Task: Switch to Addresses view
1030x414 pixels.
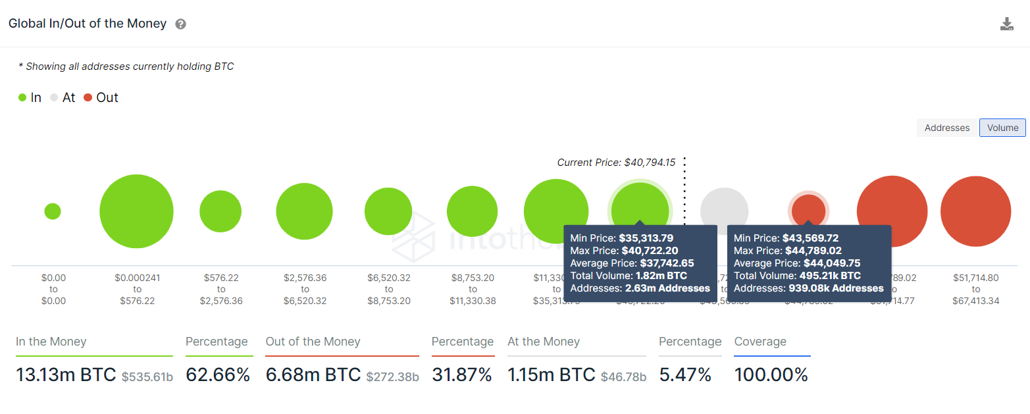Action: (947, 128)
